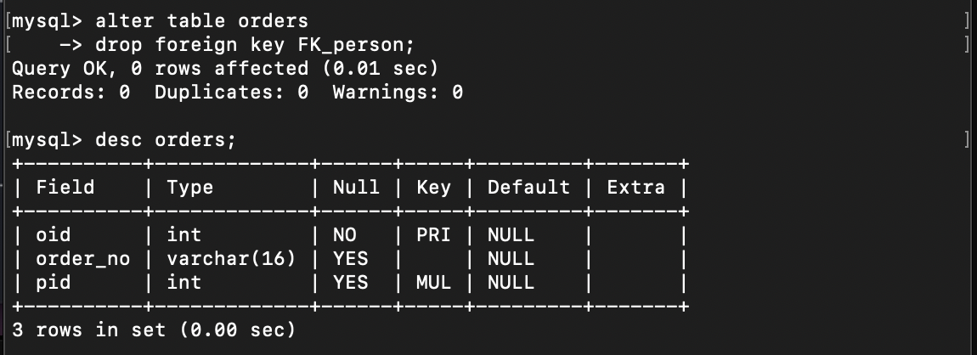Click the "Query OK" result line

point(224,68)
